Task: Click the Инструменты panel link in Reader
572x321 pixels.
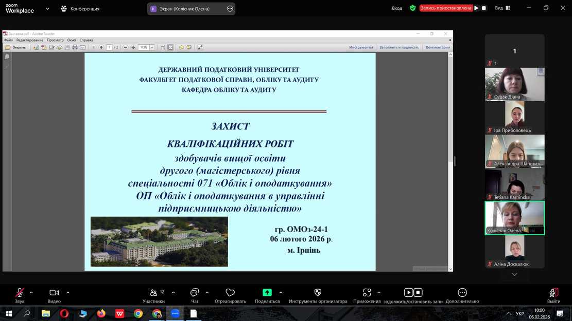Action: click(x=361, y=47)
